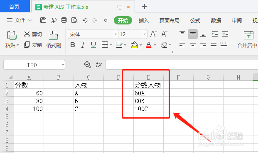Open the borders dropdown arrow

111,45
